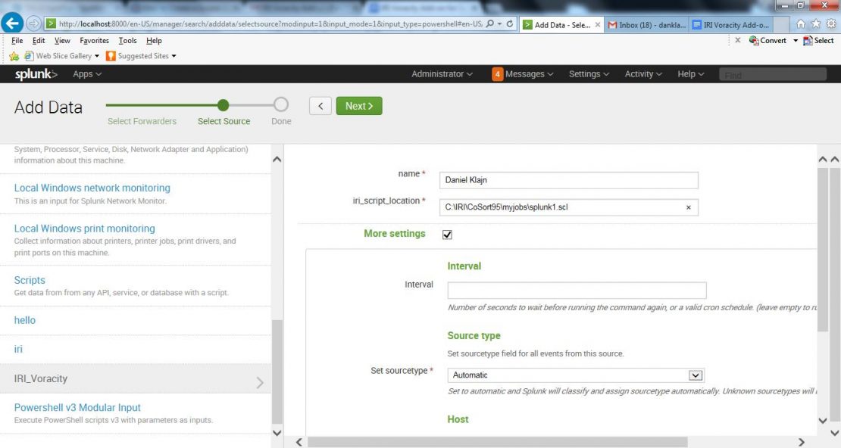Click the source list scroll-down arrow
Image resolution: width=841 pixels, height=448 pixels.
pyautogui.click(x=277, y=432)
